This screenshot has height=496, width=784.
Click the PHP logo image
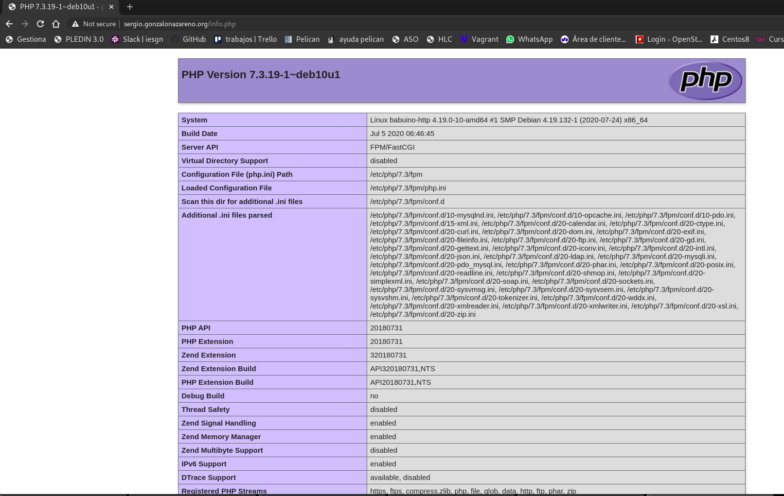coord(705,80)
